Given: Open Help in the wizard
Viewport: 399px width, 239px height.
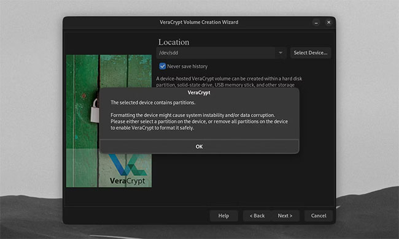Looking at the screenshot, I should coord(223,216).
